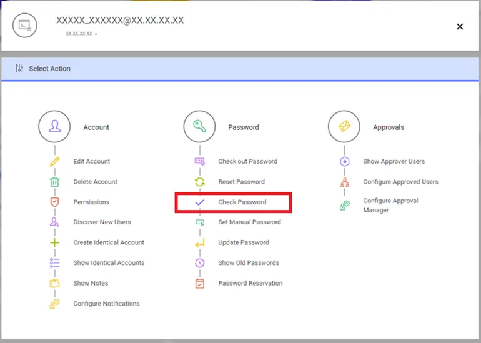481x343 pixels.
Task: Click the user search icon for Discover New Users
Action: tap(54, 222)
